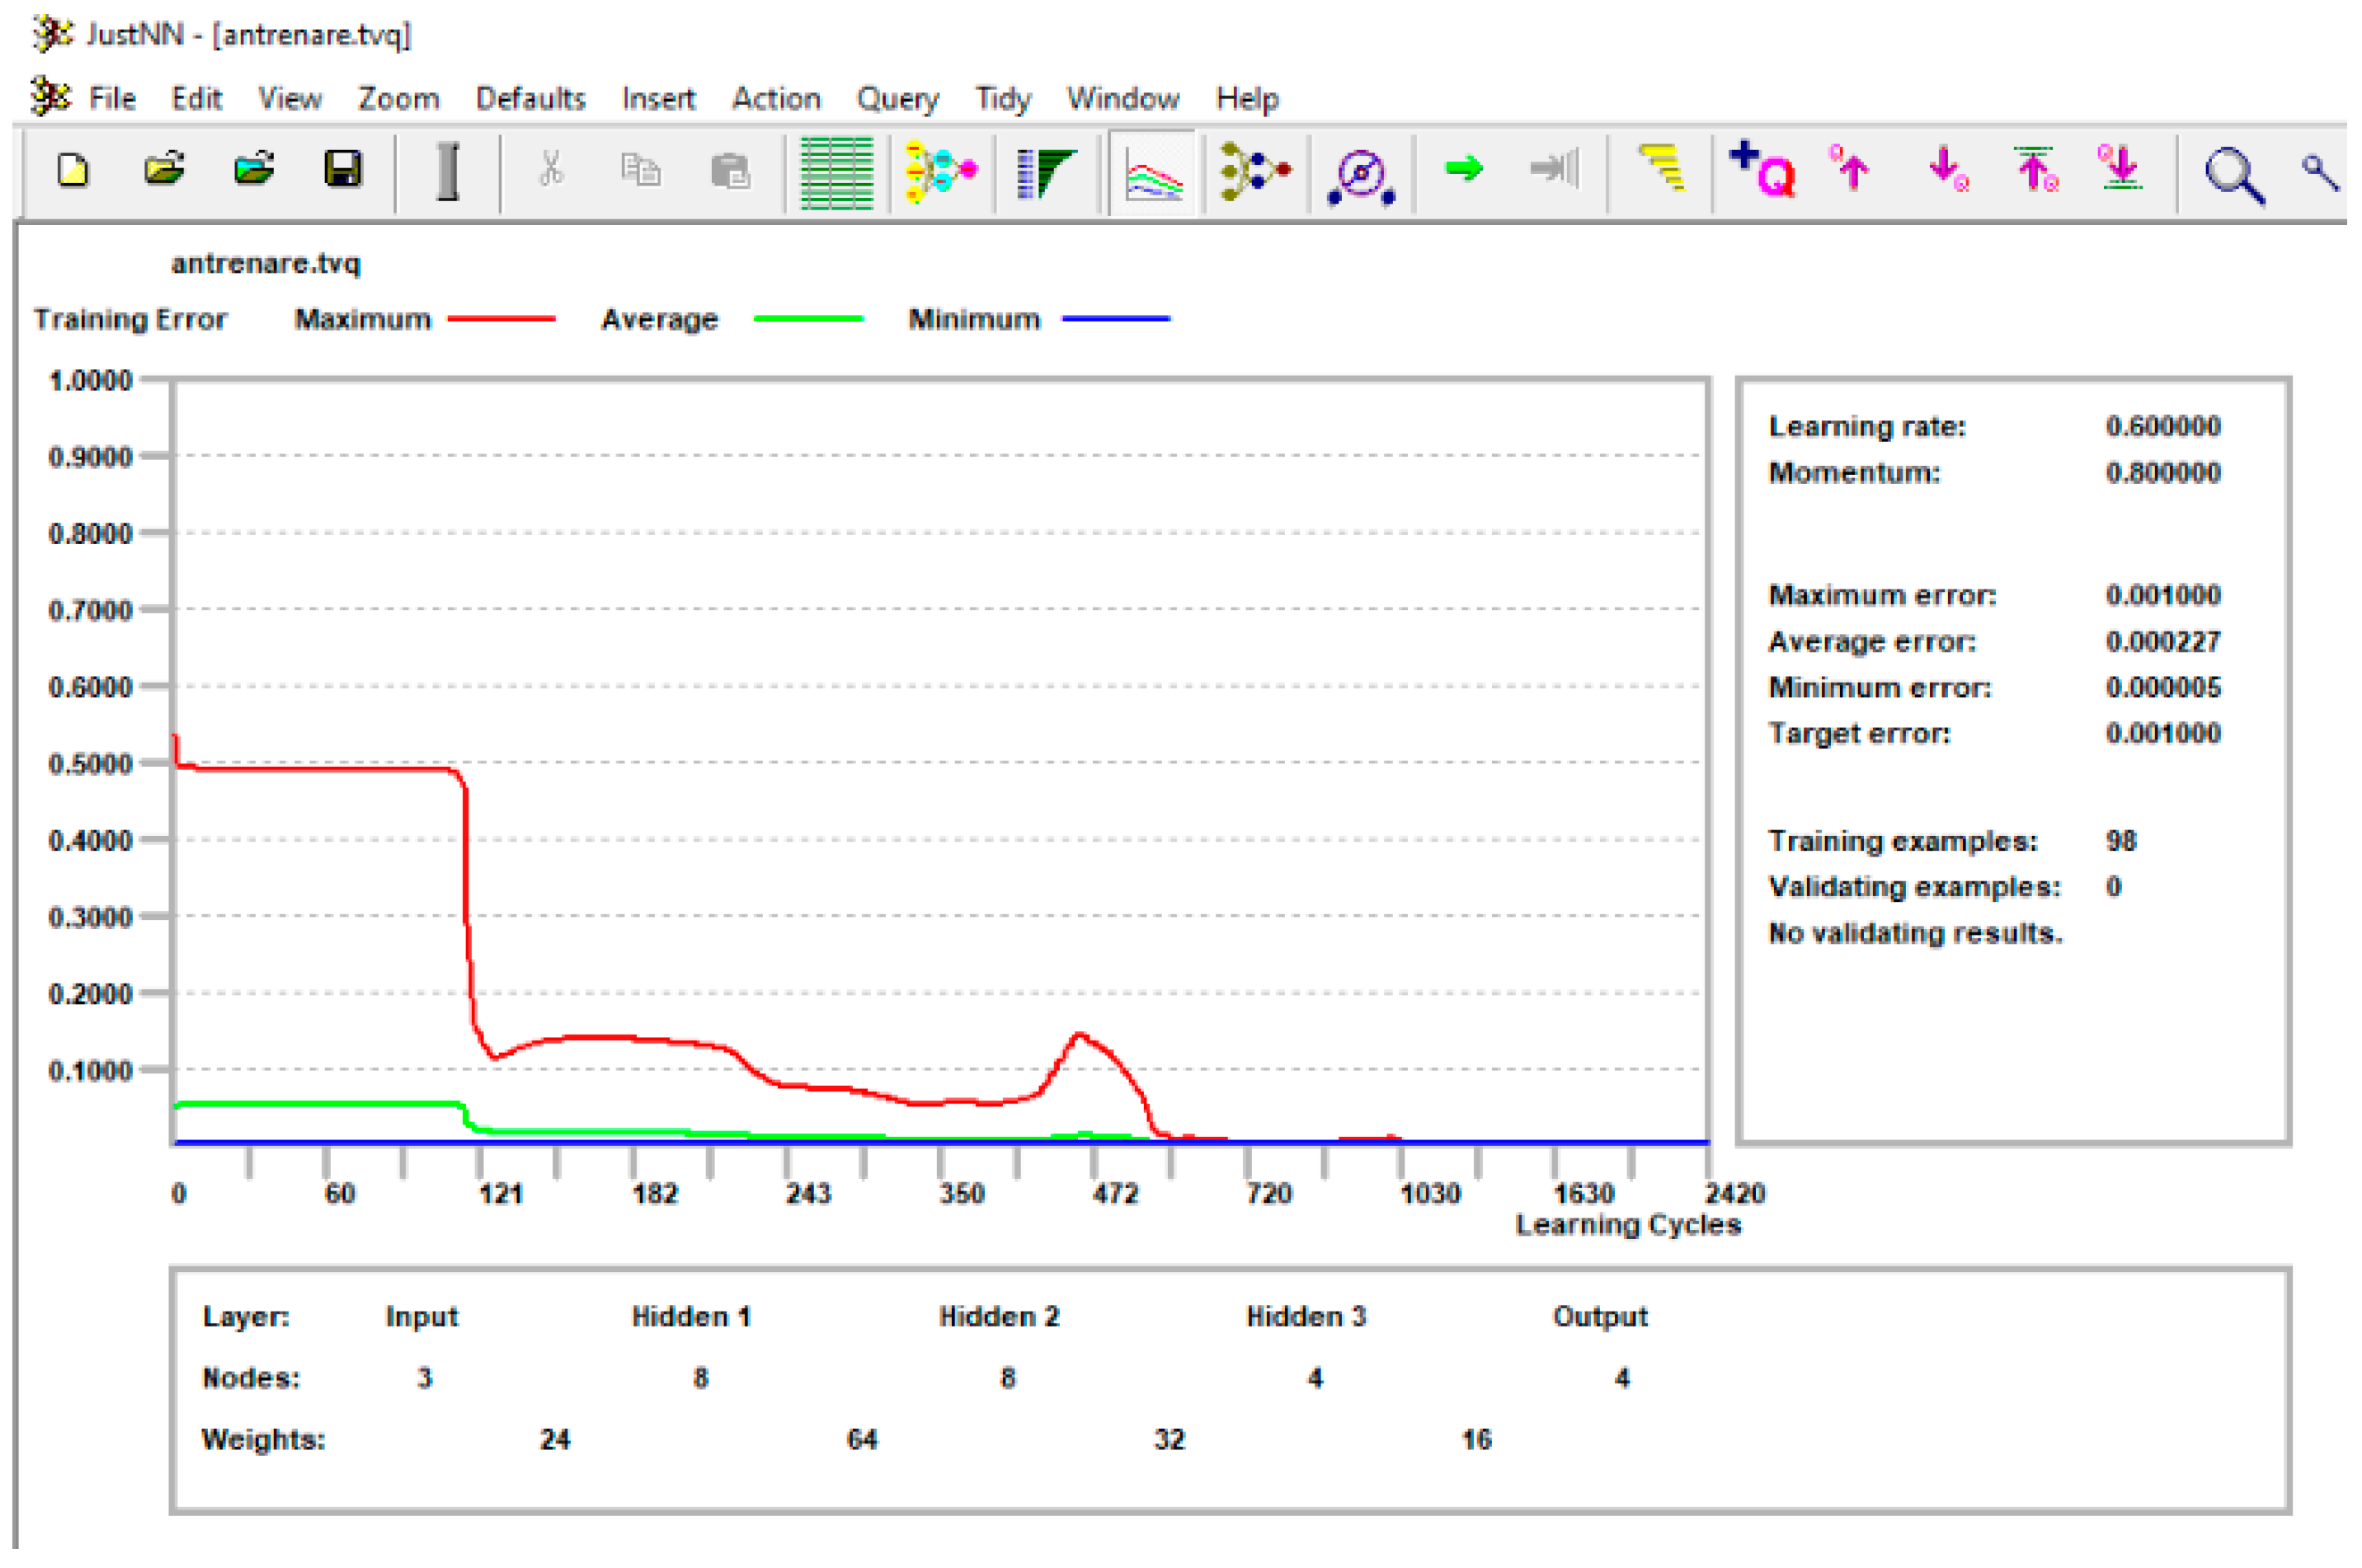Click the Add Query plus-Q icon
Image resolution: width=2362 pixels, height=1568 pixels.
(1762, 170)
